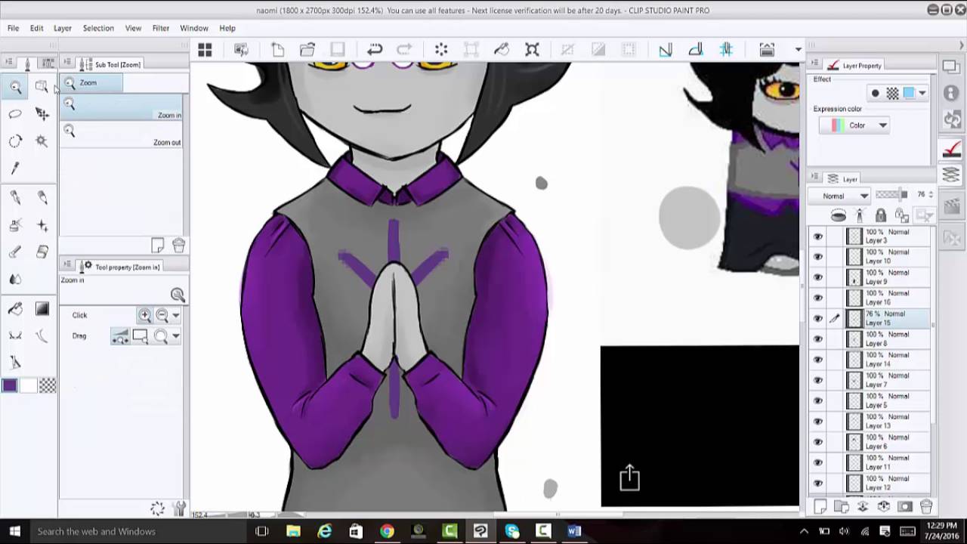Select the Eyedropper tool
The height and width of the screenshot is (544, 967).
[x=15, y=168]
